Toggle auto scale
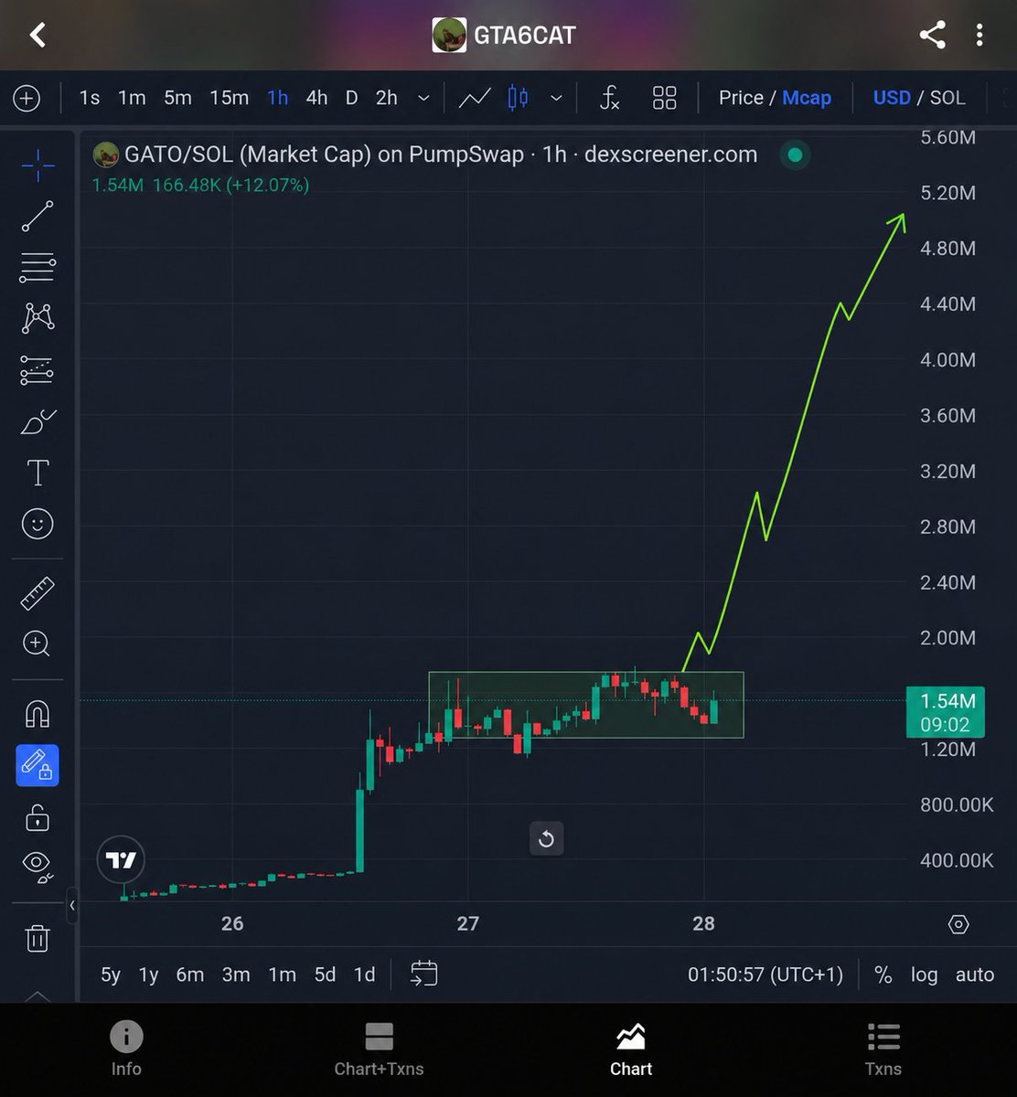The height and width of the screenshot is (1097, 1017). (x=975, y=975)
